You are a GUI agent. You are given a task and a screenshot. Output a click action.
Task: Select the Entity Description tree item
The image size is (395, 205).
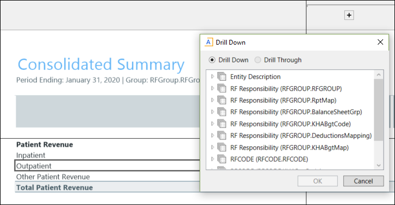pyautogui.click(x=255, y=76)
